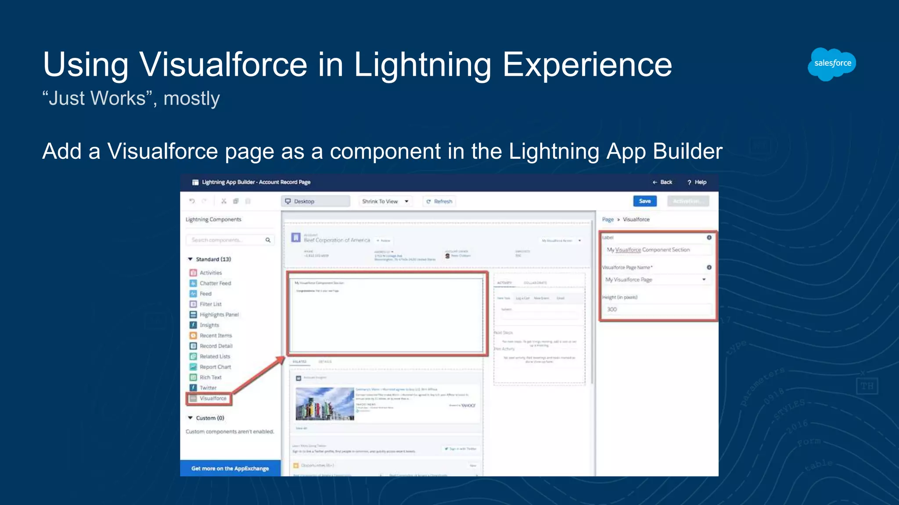Click the search magnifier icon
Screen dimensions: 899x505
click(268, 240)
